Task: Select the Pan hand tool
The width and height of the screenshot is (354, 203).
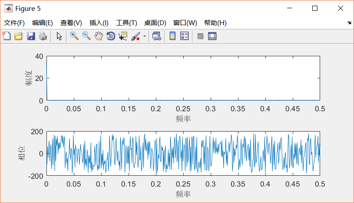Action: point(99,36)
